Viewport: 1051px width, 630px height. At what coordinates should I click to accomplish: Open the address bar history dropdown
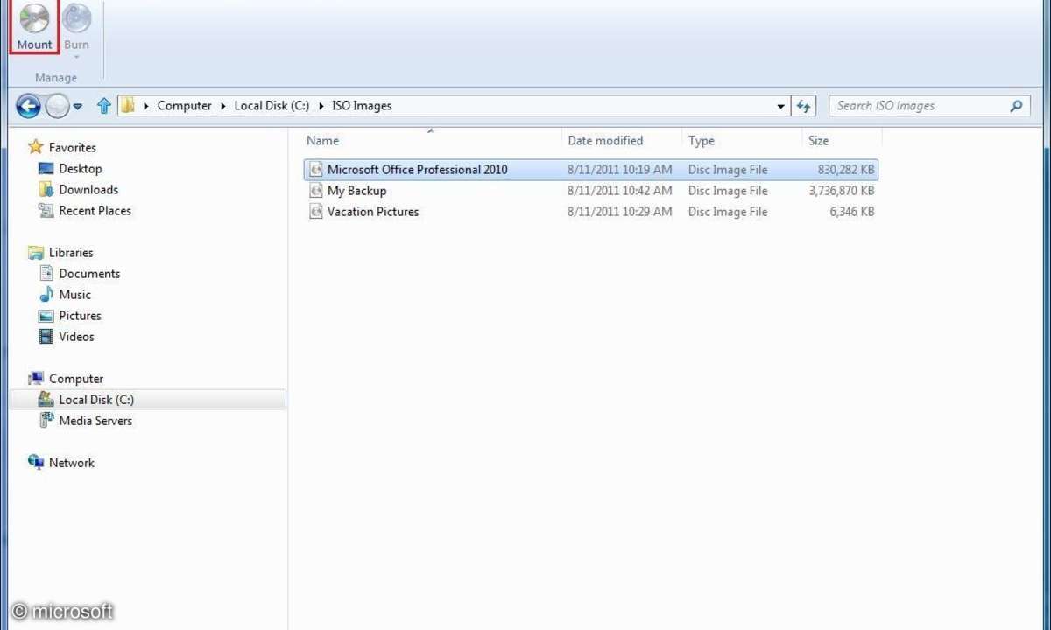pyautogui.click(x=781, y=106)
